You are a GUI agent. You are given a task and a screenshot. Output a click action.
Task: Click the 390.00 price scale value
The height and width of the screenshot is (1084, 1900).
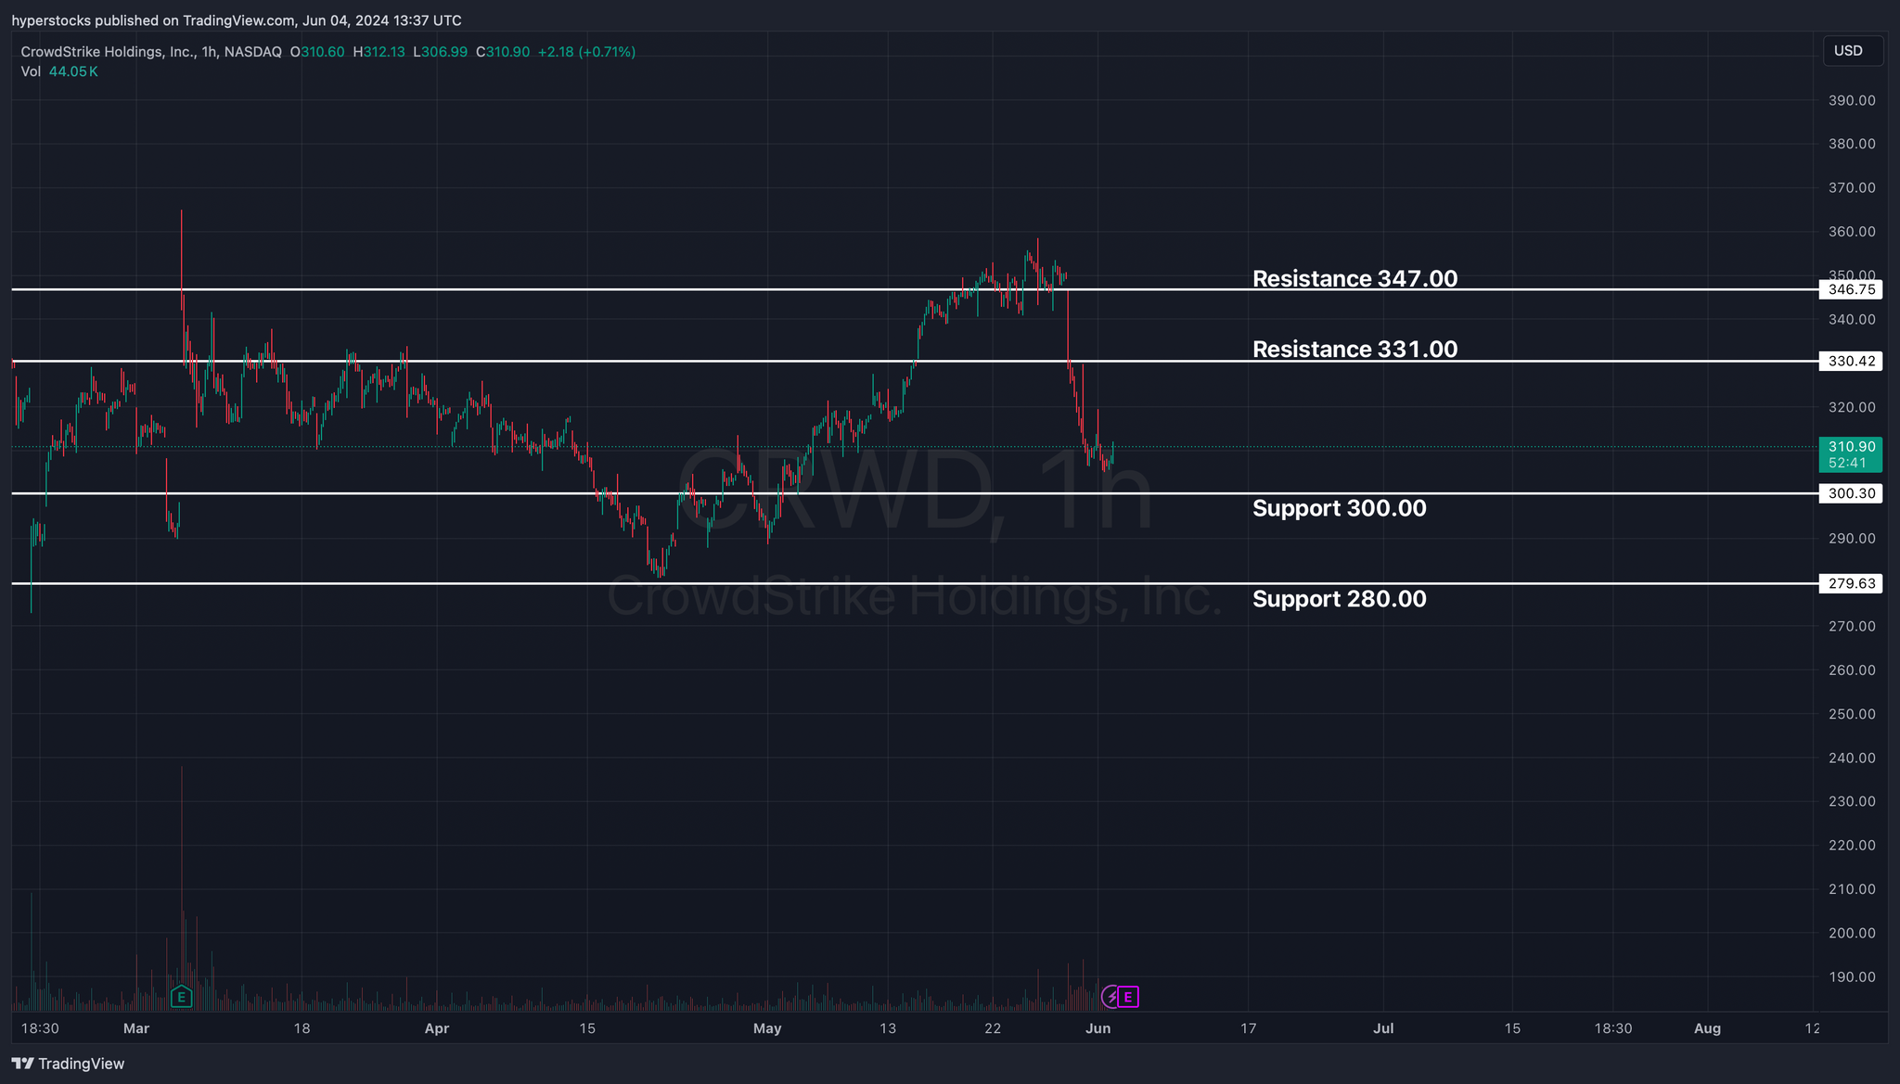1851,100
